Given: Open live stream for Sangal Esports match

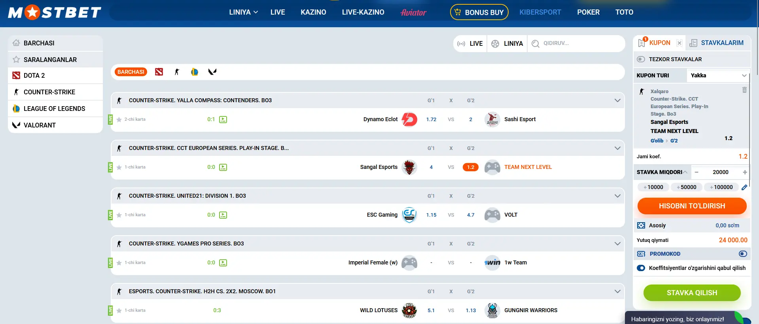Looking at the screenshot, I should tap(223, 167).
